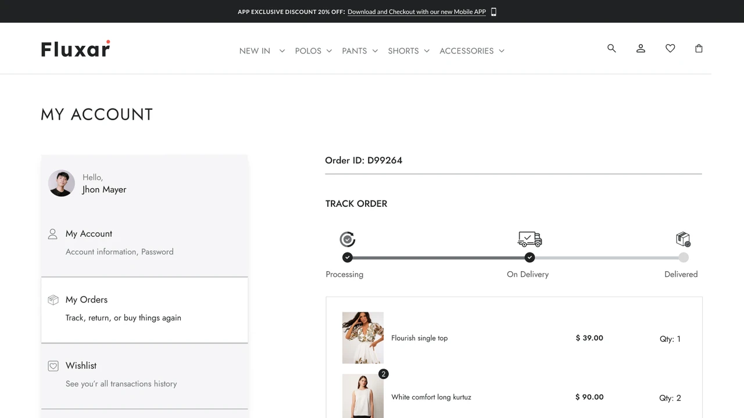
Task: Open the SHORTS menu
Action: pos(403,51)
